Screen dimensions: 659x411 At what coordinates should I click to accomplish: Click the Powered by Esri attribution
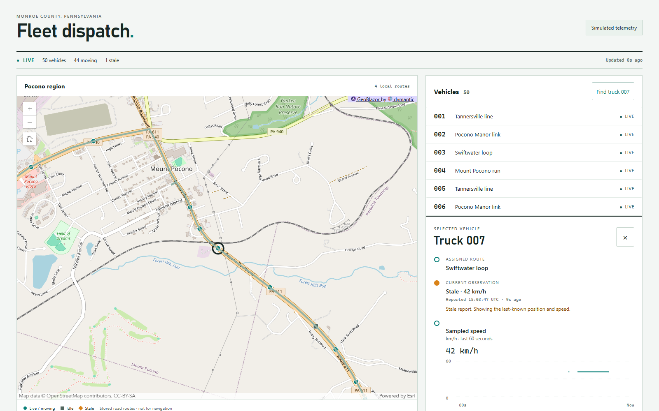[x=397, y=396]
